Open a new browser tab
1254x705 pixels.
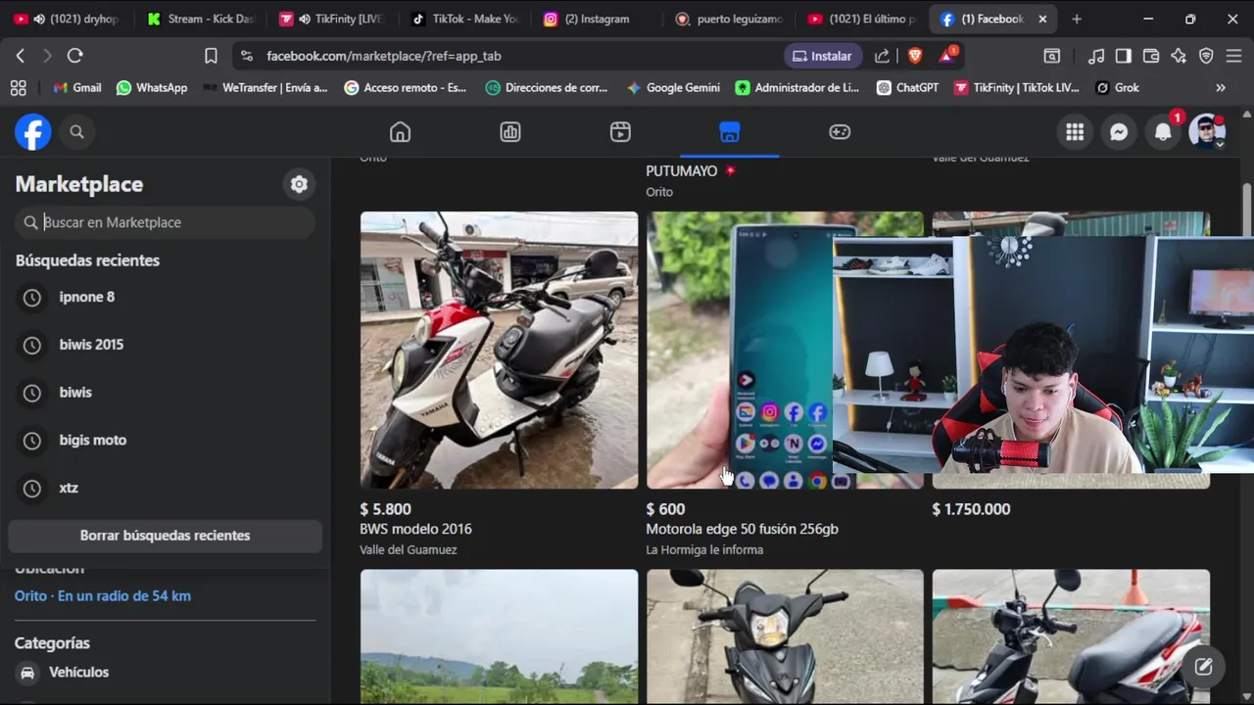pyautogui.click(x=1077, y=19)
